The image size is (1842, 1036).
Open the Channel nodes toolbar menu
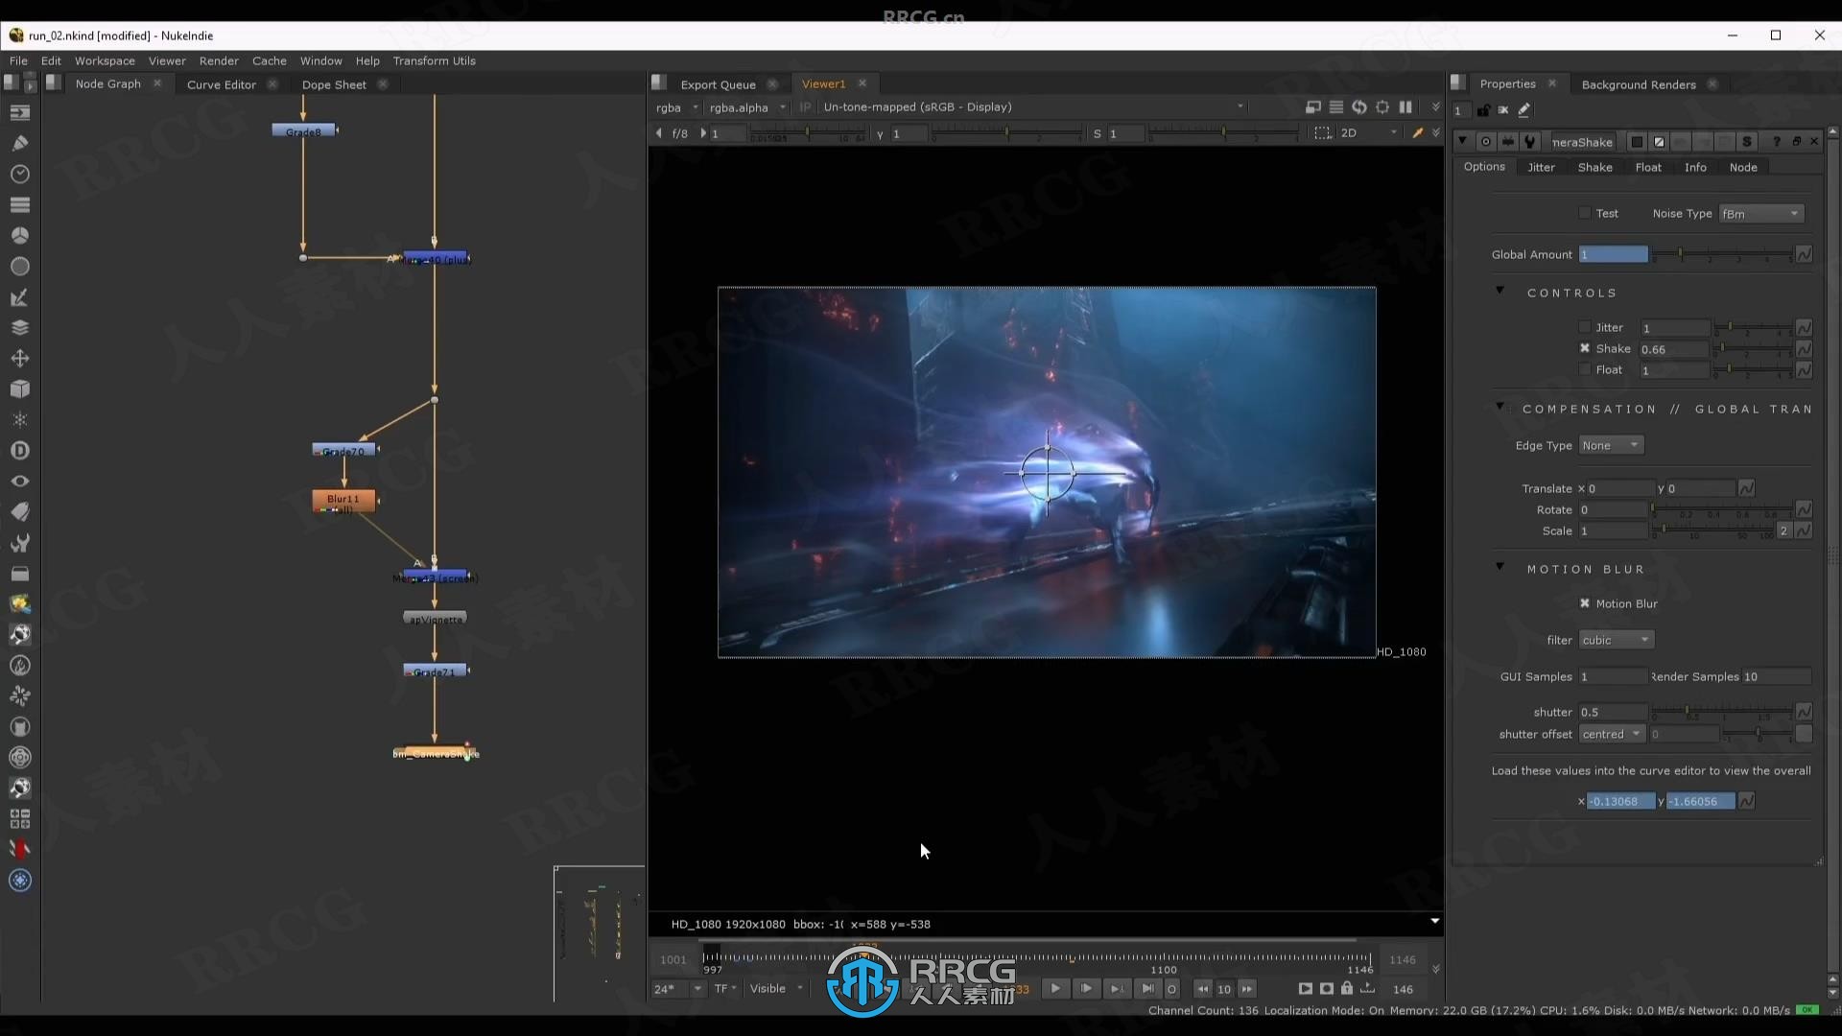click(19, 204)
